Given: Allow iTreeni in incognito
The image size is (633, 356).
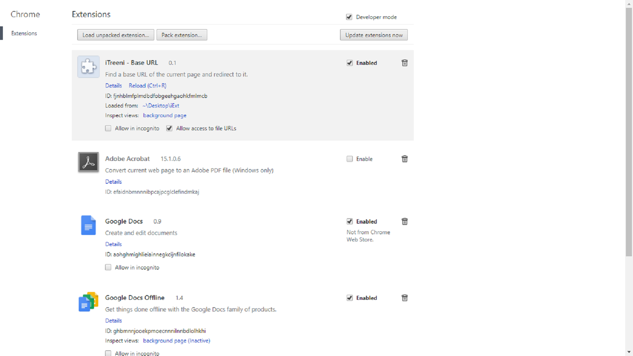Looking at the screenshot, I should pyautogui.click(x=108, y=129).
